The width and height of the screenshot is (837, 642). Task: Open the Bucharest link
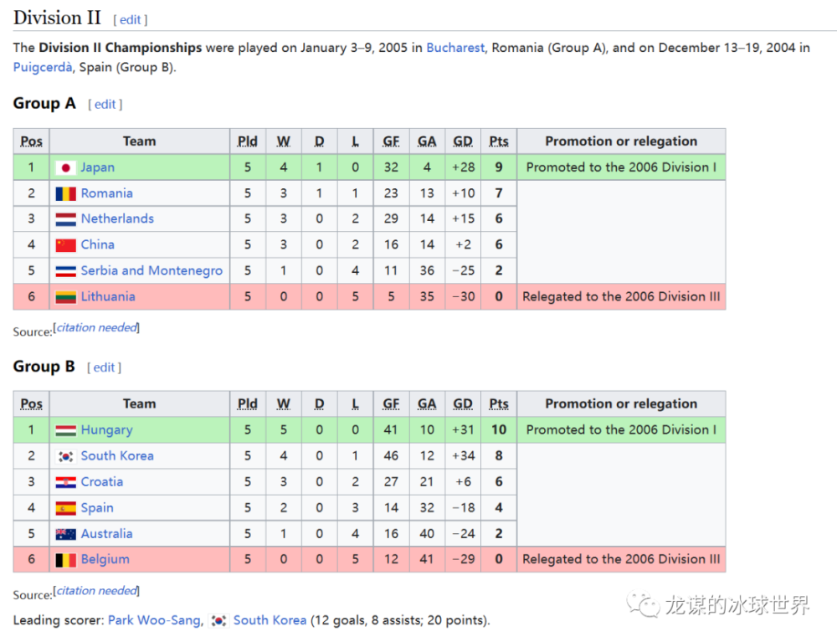click(455, 48)
